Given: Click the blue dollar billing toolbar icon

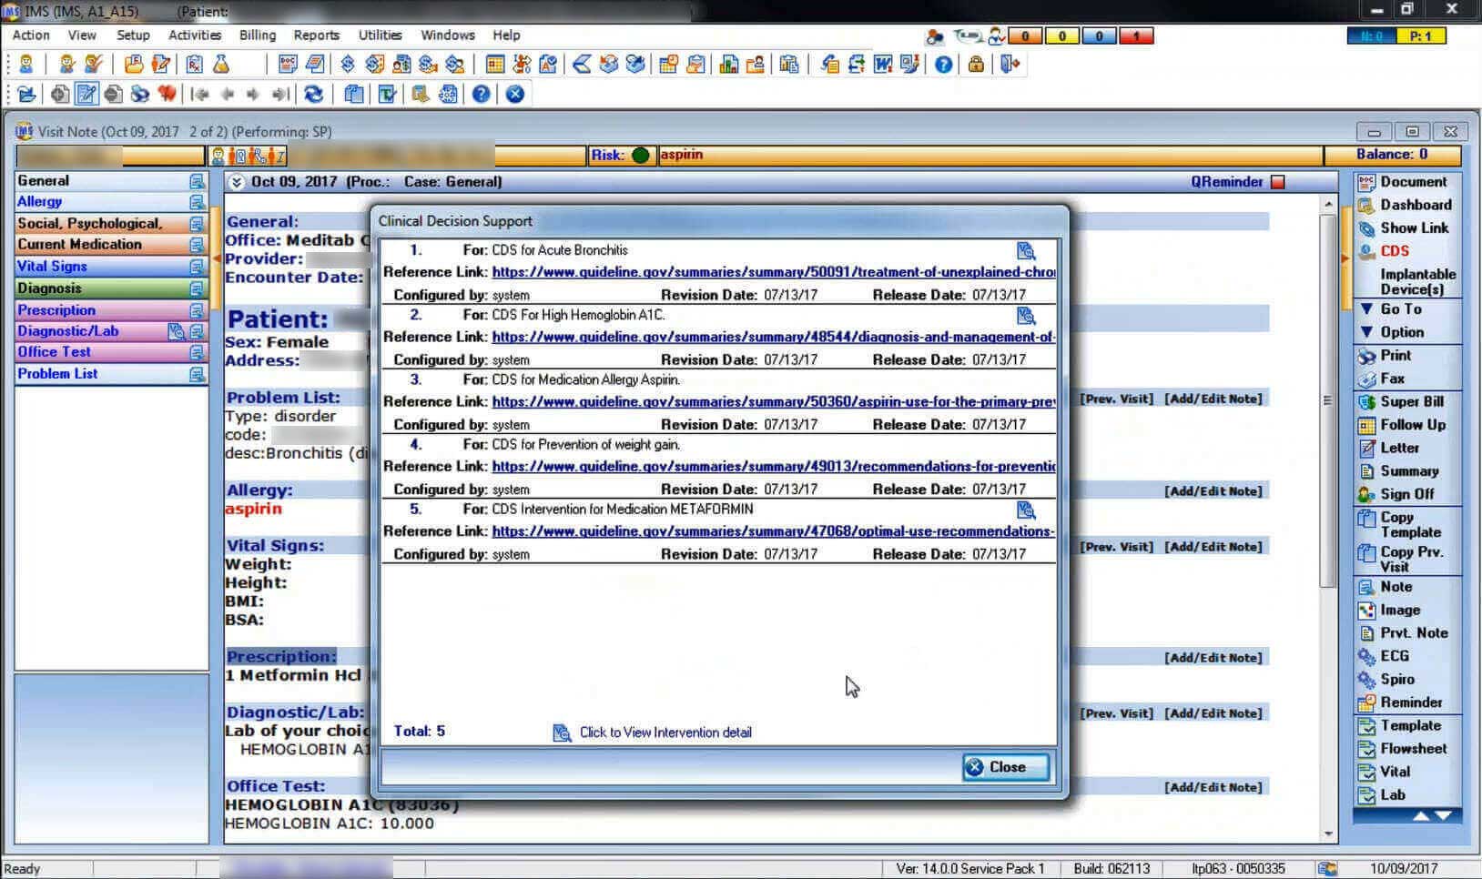Looking at the screenshot, I should click(x=348, y=64).
